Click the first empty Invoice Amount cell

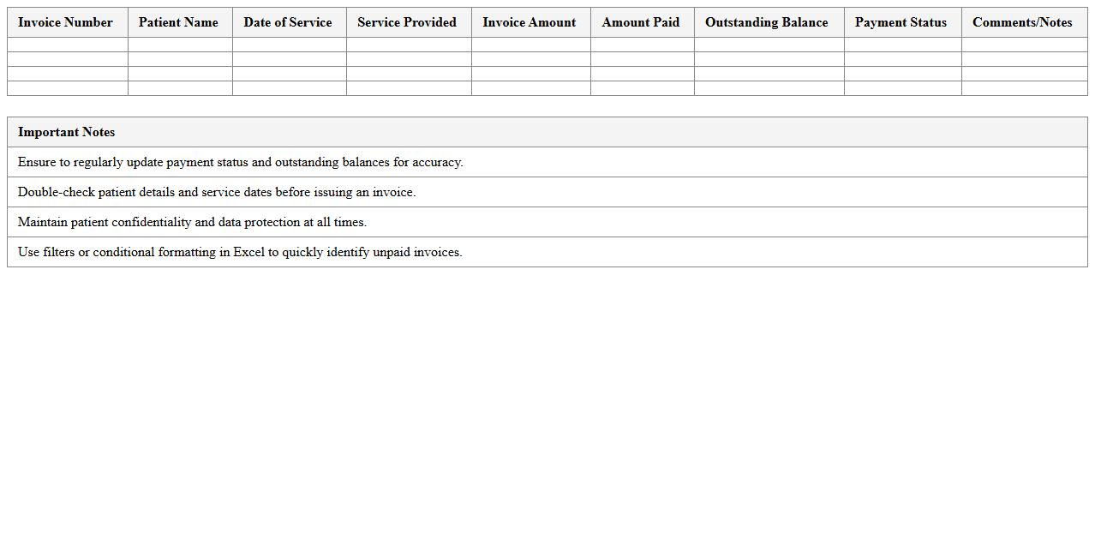(x=530, y=45)
